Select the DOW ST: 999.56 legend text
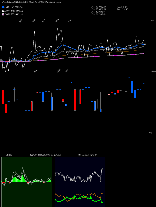The height and width of the screenshot is (207, 156). click(x=13, y=7)
